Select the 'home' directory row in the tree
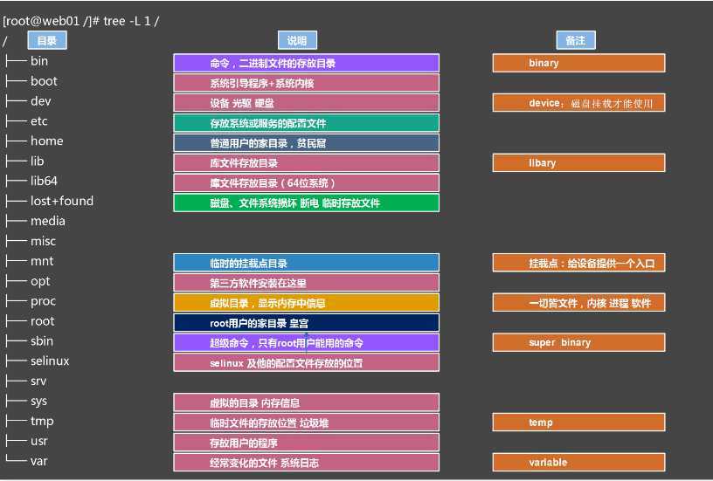The width and height of the screenshot is (713, 481). [x=35, y=141]
